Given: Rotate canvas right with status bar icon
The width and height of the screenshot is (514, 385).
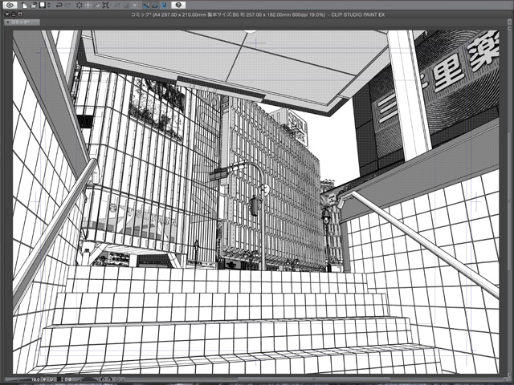Looking at the screenshot, I should click(110, 379).
